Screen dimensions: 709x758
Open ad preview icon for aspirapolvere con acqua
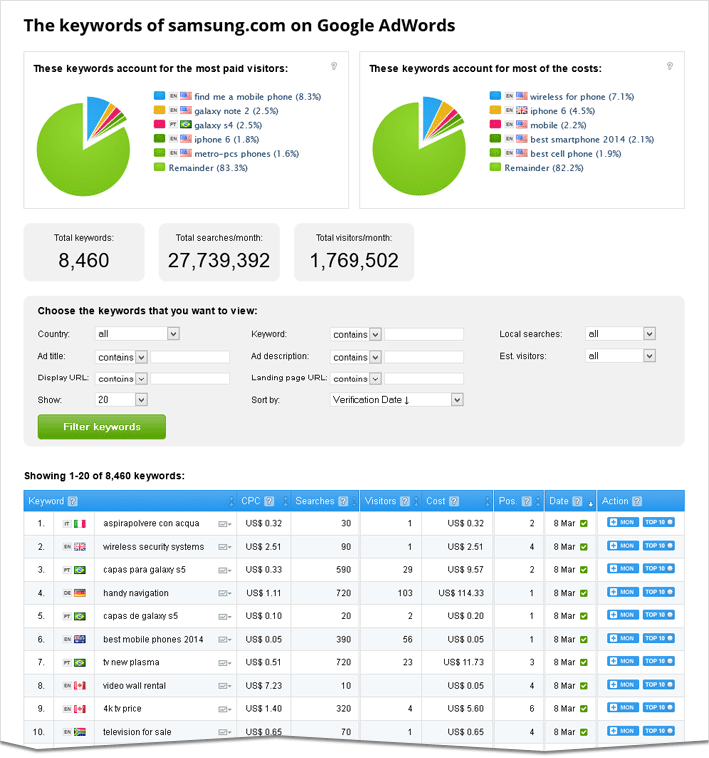coord(225,524)
